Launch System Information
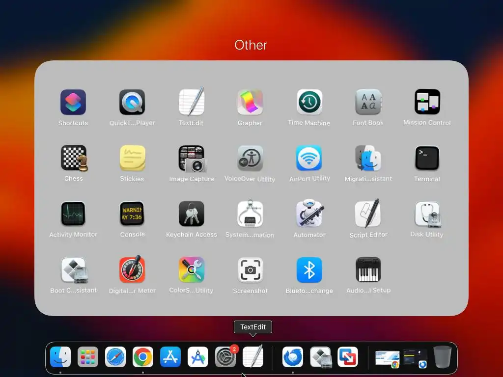Viewport: 503px width, 377px height. tap(250, 214)
